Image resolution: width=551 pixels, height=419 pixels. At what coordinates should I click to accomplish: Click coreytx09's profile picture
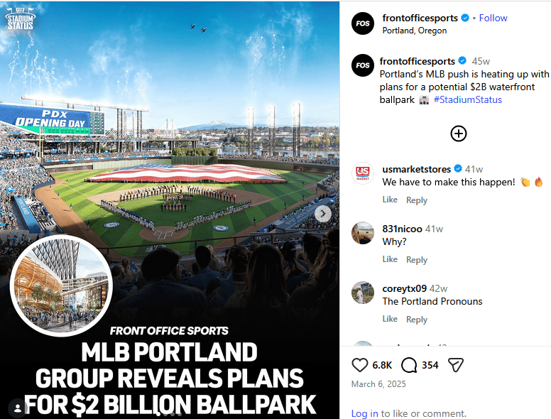pos(363,293)
